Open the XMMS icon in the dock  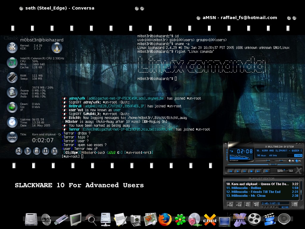[x=240, y=220]
